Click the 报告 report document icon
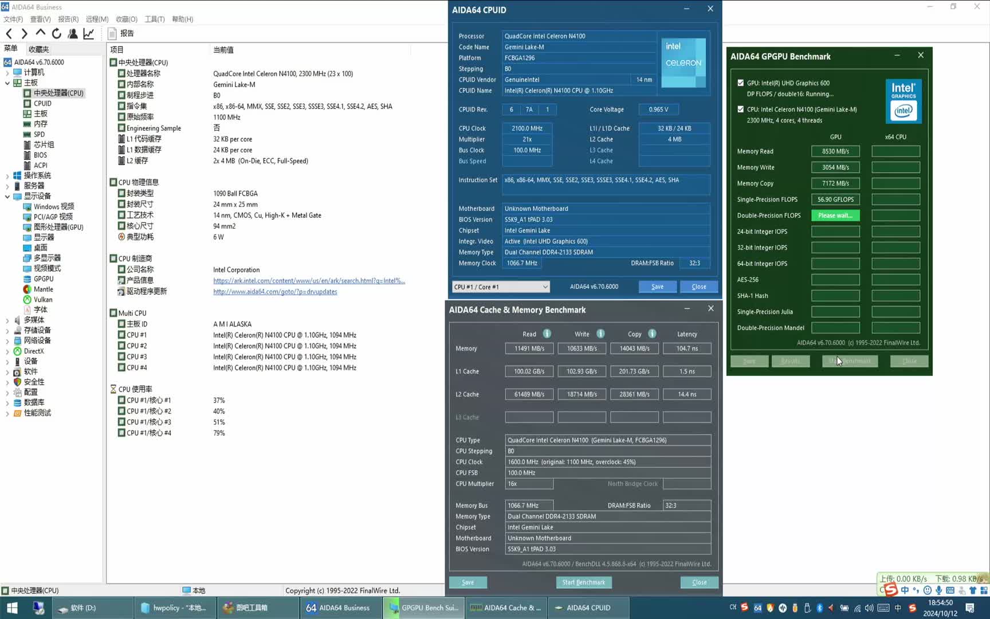990x619 pixels. point(112,34)
